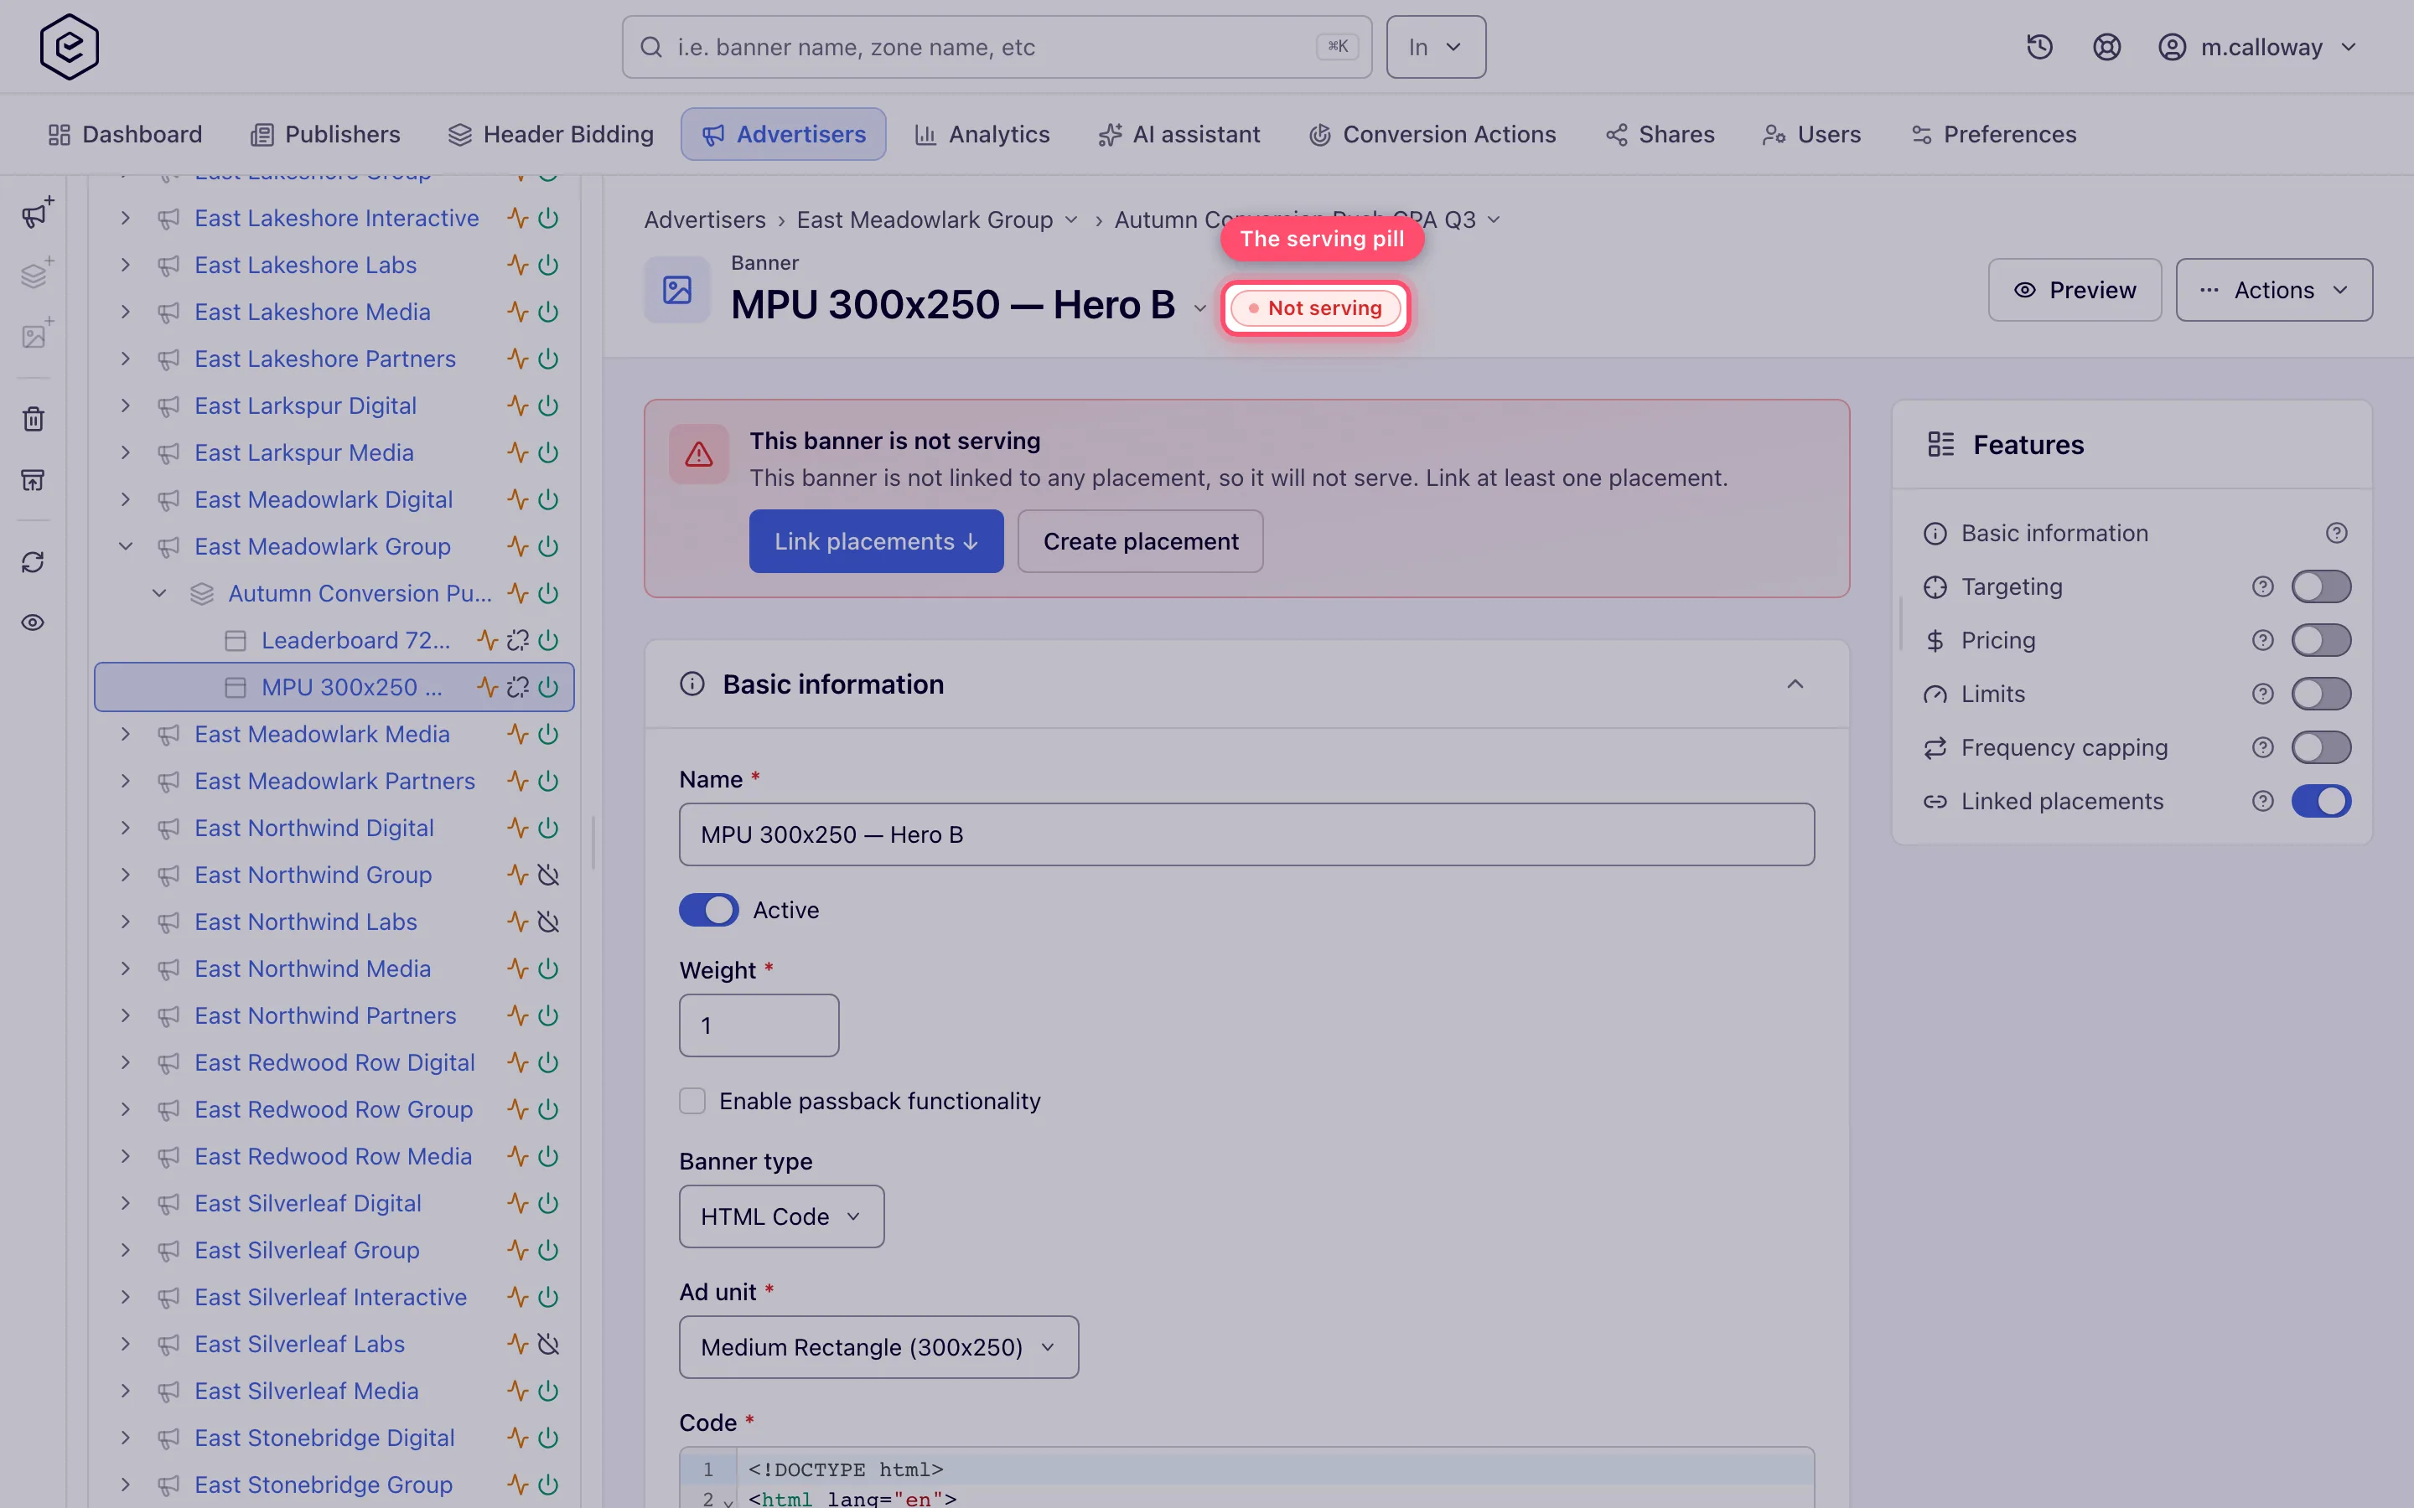This screenshot has width=2414, height=1508.
Task: Expand East Northwind Digital tree node
Action: (x=126, y=828)
